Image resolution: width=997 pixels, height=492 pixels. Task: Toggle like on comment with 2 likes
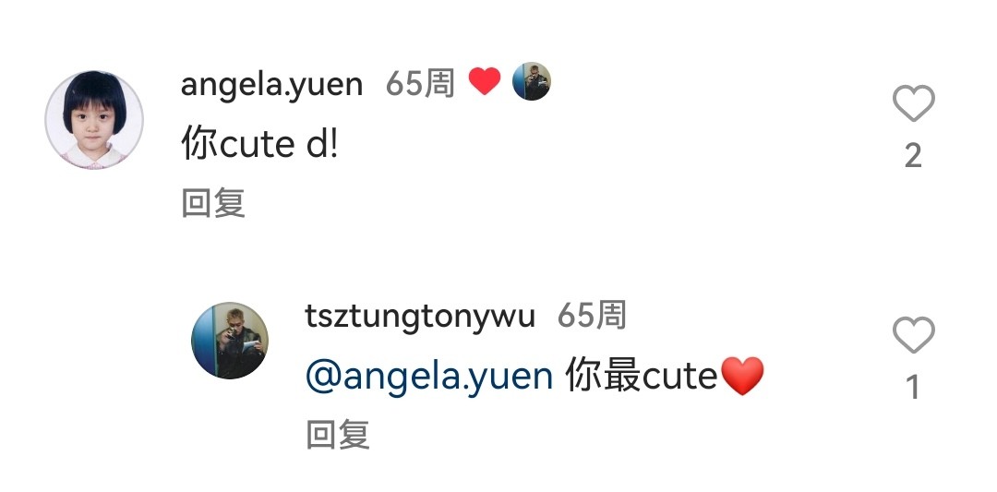click(x=914, y=102)
